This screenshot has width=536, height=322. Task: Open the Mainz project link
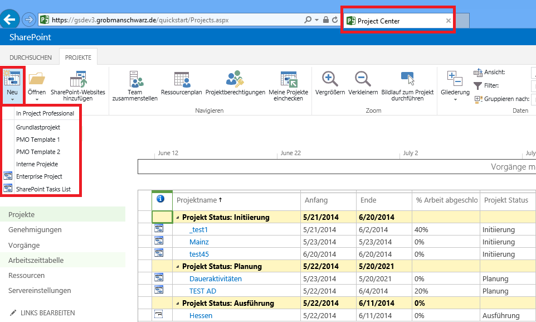[x=199, y=242]
